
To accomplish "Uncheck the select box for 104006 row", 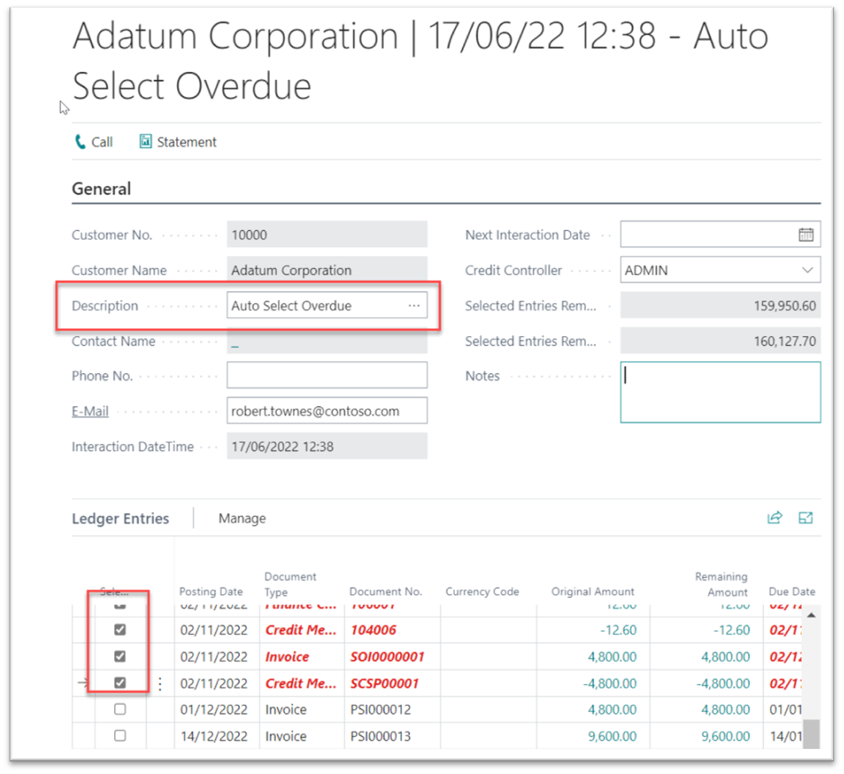I will tap(120, 629).
